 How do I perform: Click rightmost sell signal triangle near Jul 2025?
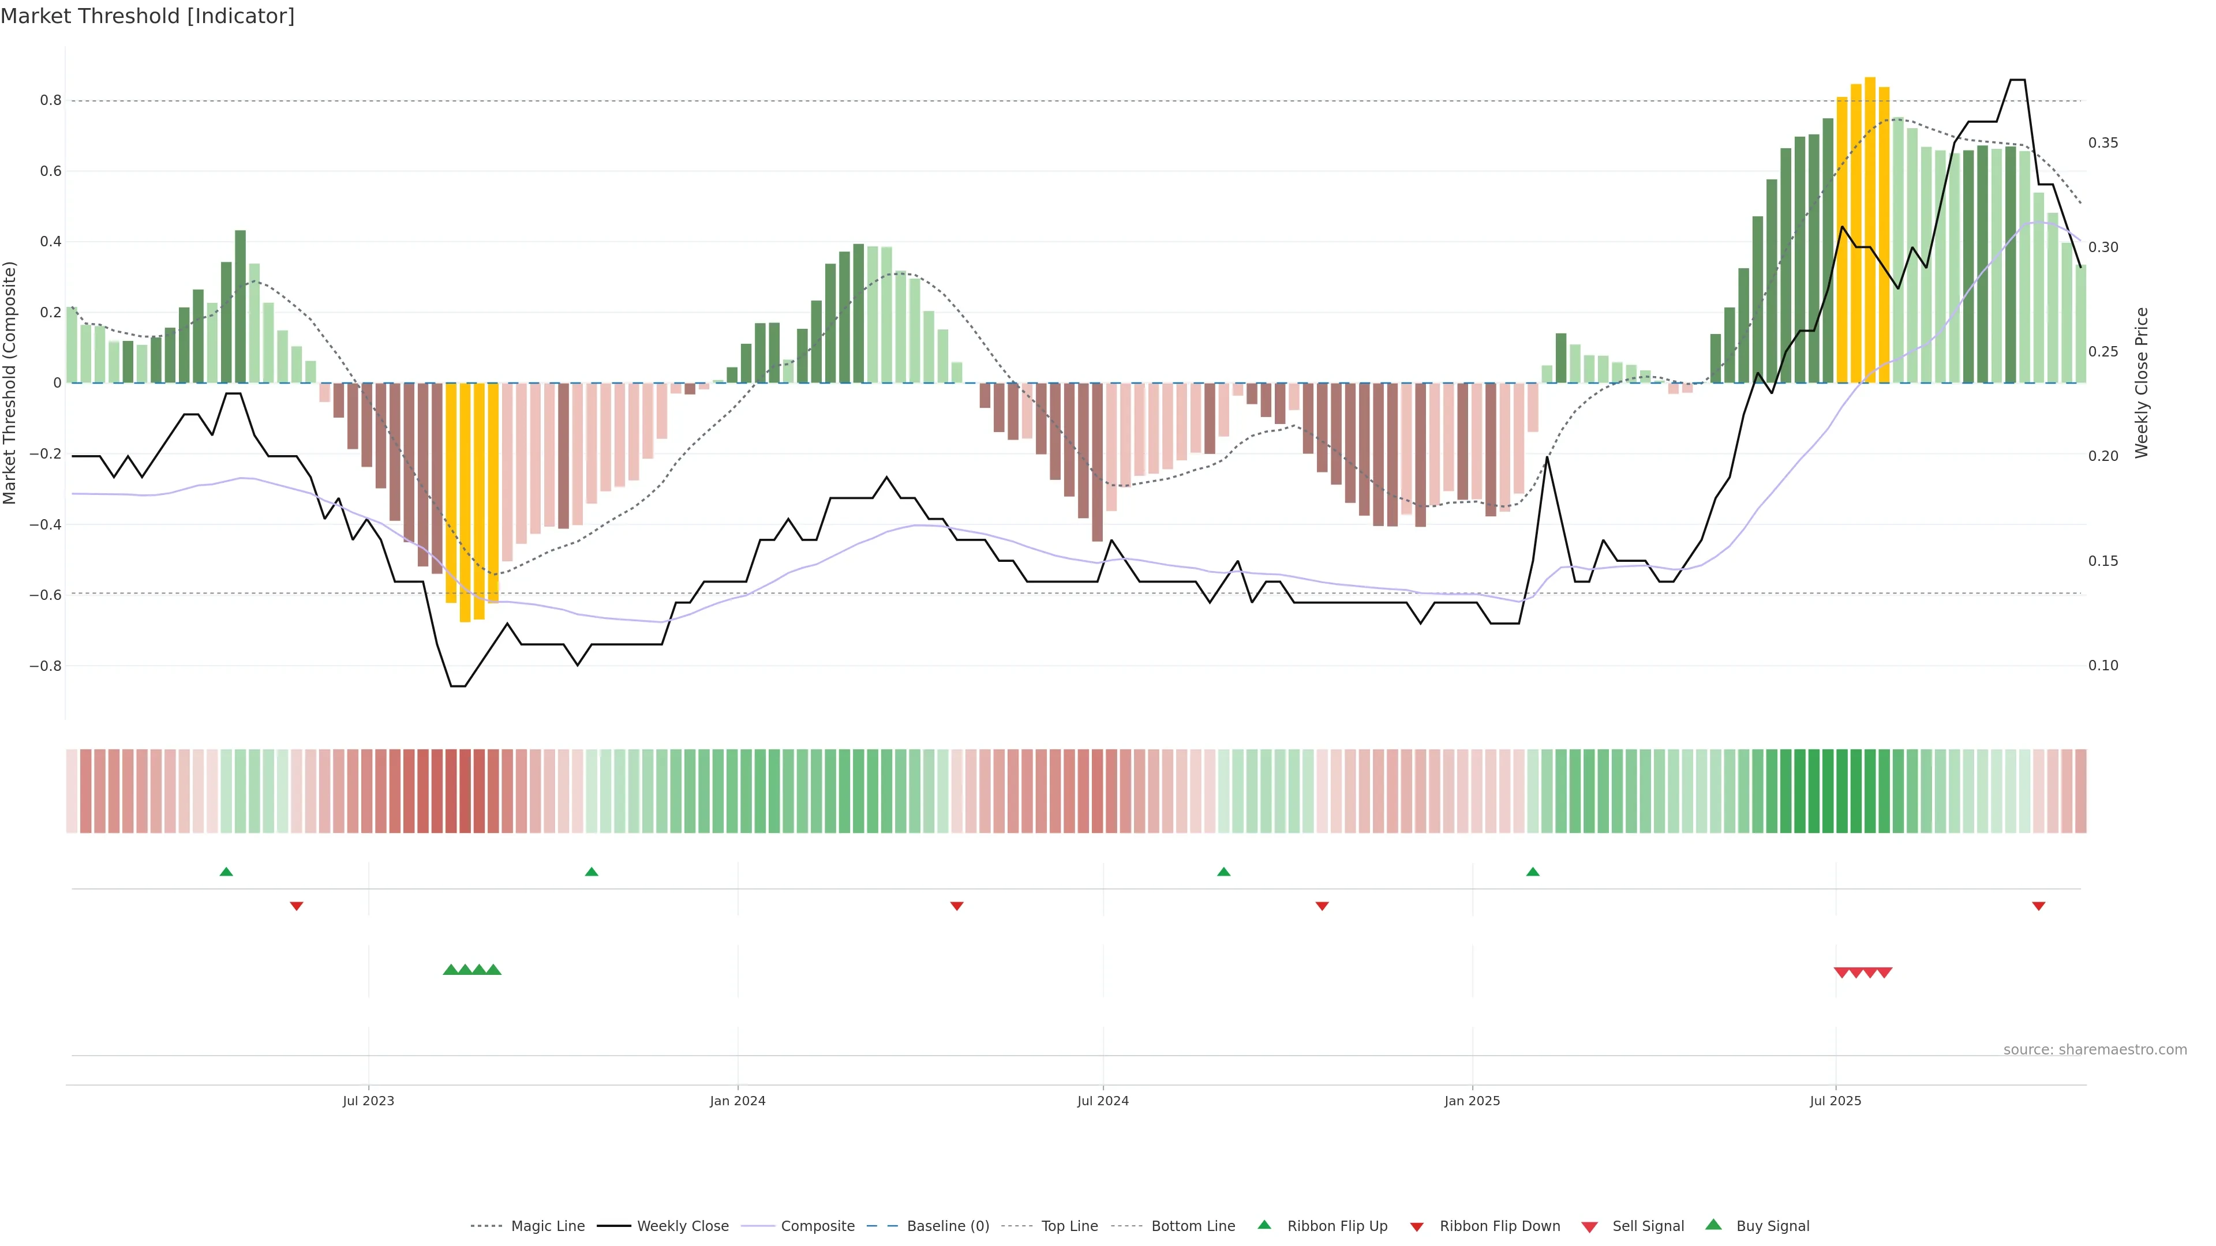1885,973
